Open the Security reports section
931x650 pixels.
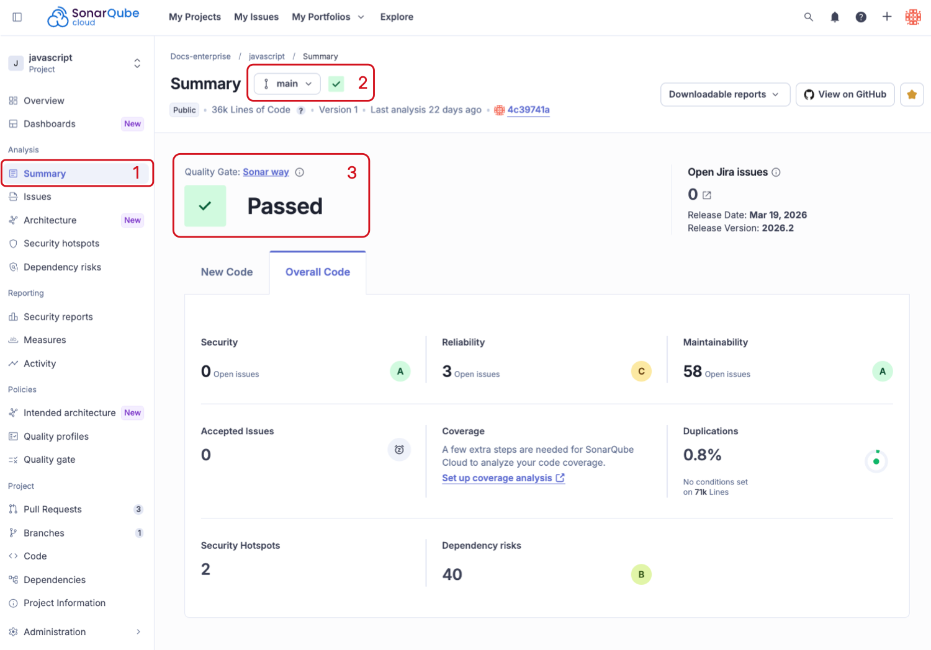pyautogui.click(x=58, y=316)
